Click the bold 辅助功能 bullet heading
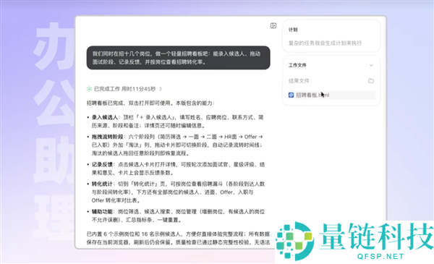Screen dimensions: 434x264 pos(102,212)
